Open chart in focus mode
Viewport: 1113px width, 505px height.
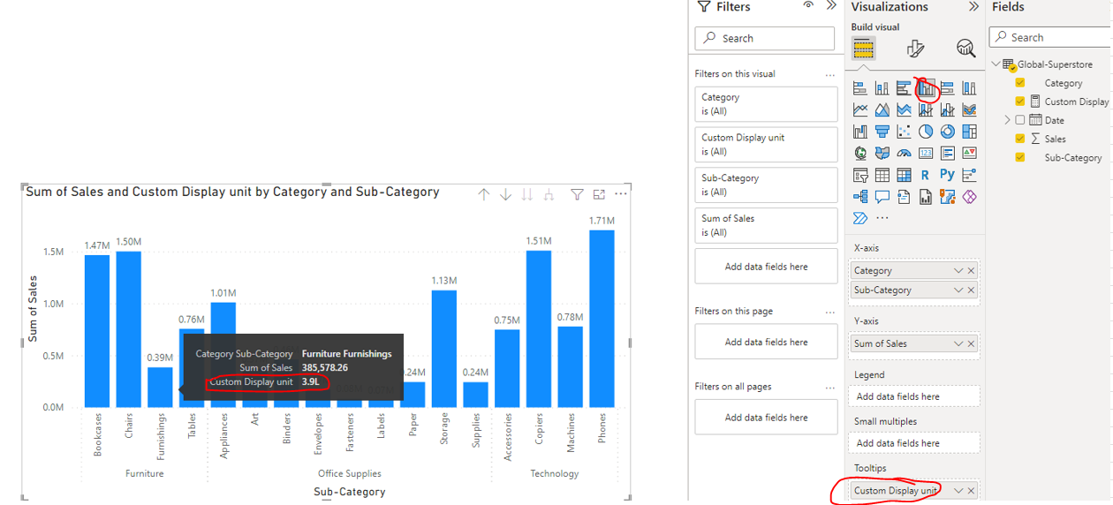(599, 194)
